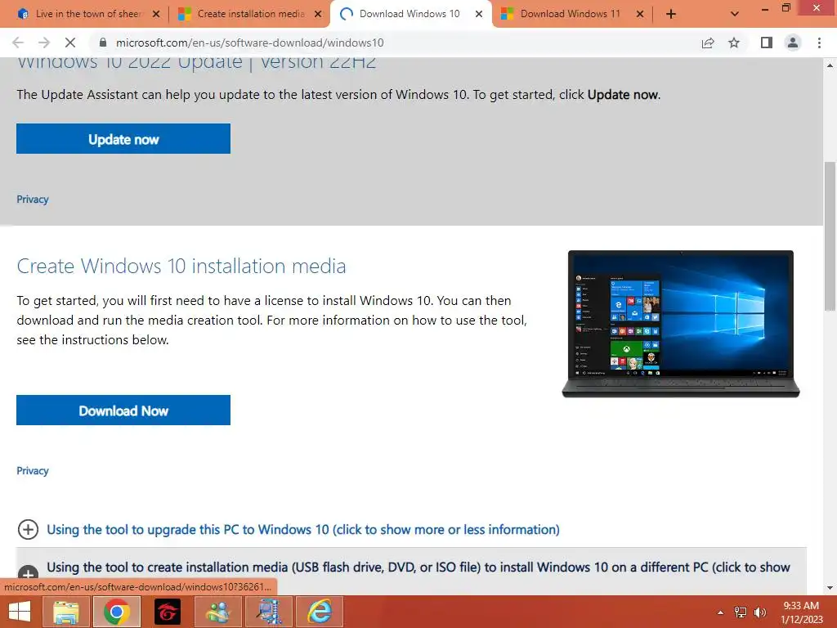Click the Windows 10 laptop image
The height and width of the screenshot is (628, 837).
click(x=681, y=324)
